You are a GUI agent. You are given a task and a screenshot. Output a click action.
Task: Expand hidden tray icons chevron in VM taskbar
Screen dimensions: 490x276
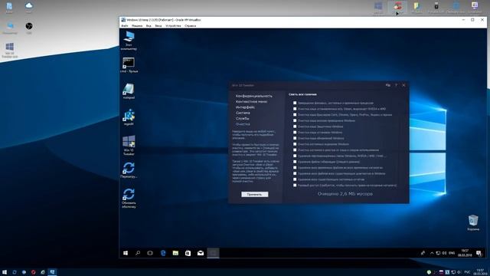tap(432, 253)
